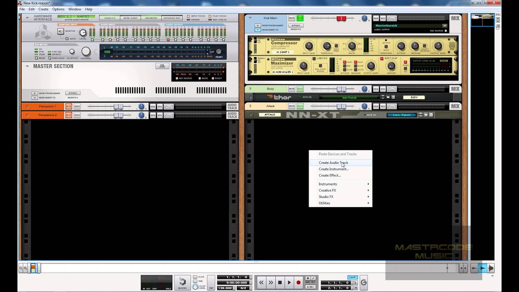This screenshot has height=292, width=519.
Task: Click the Dim -20dB button
Action: point(162,66)
